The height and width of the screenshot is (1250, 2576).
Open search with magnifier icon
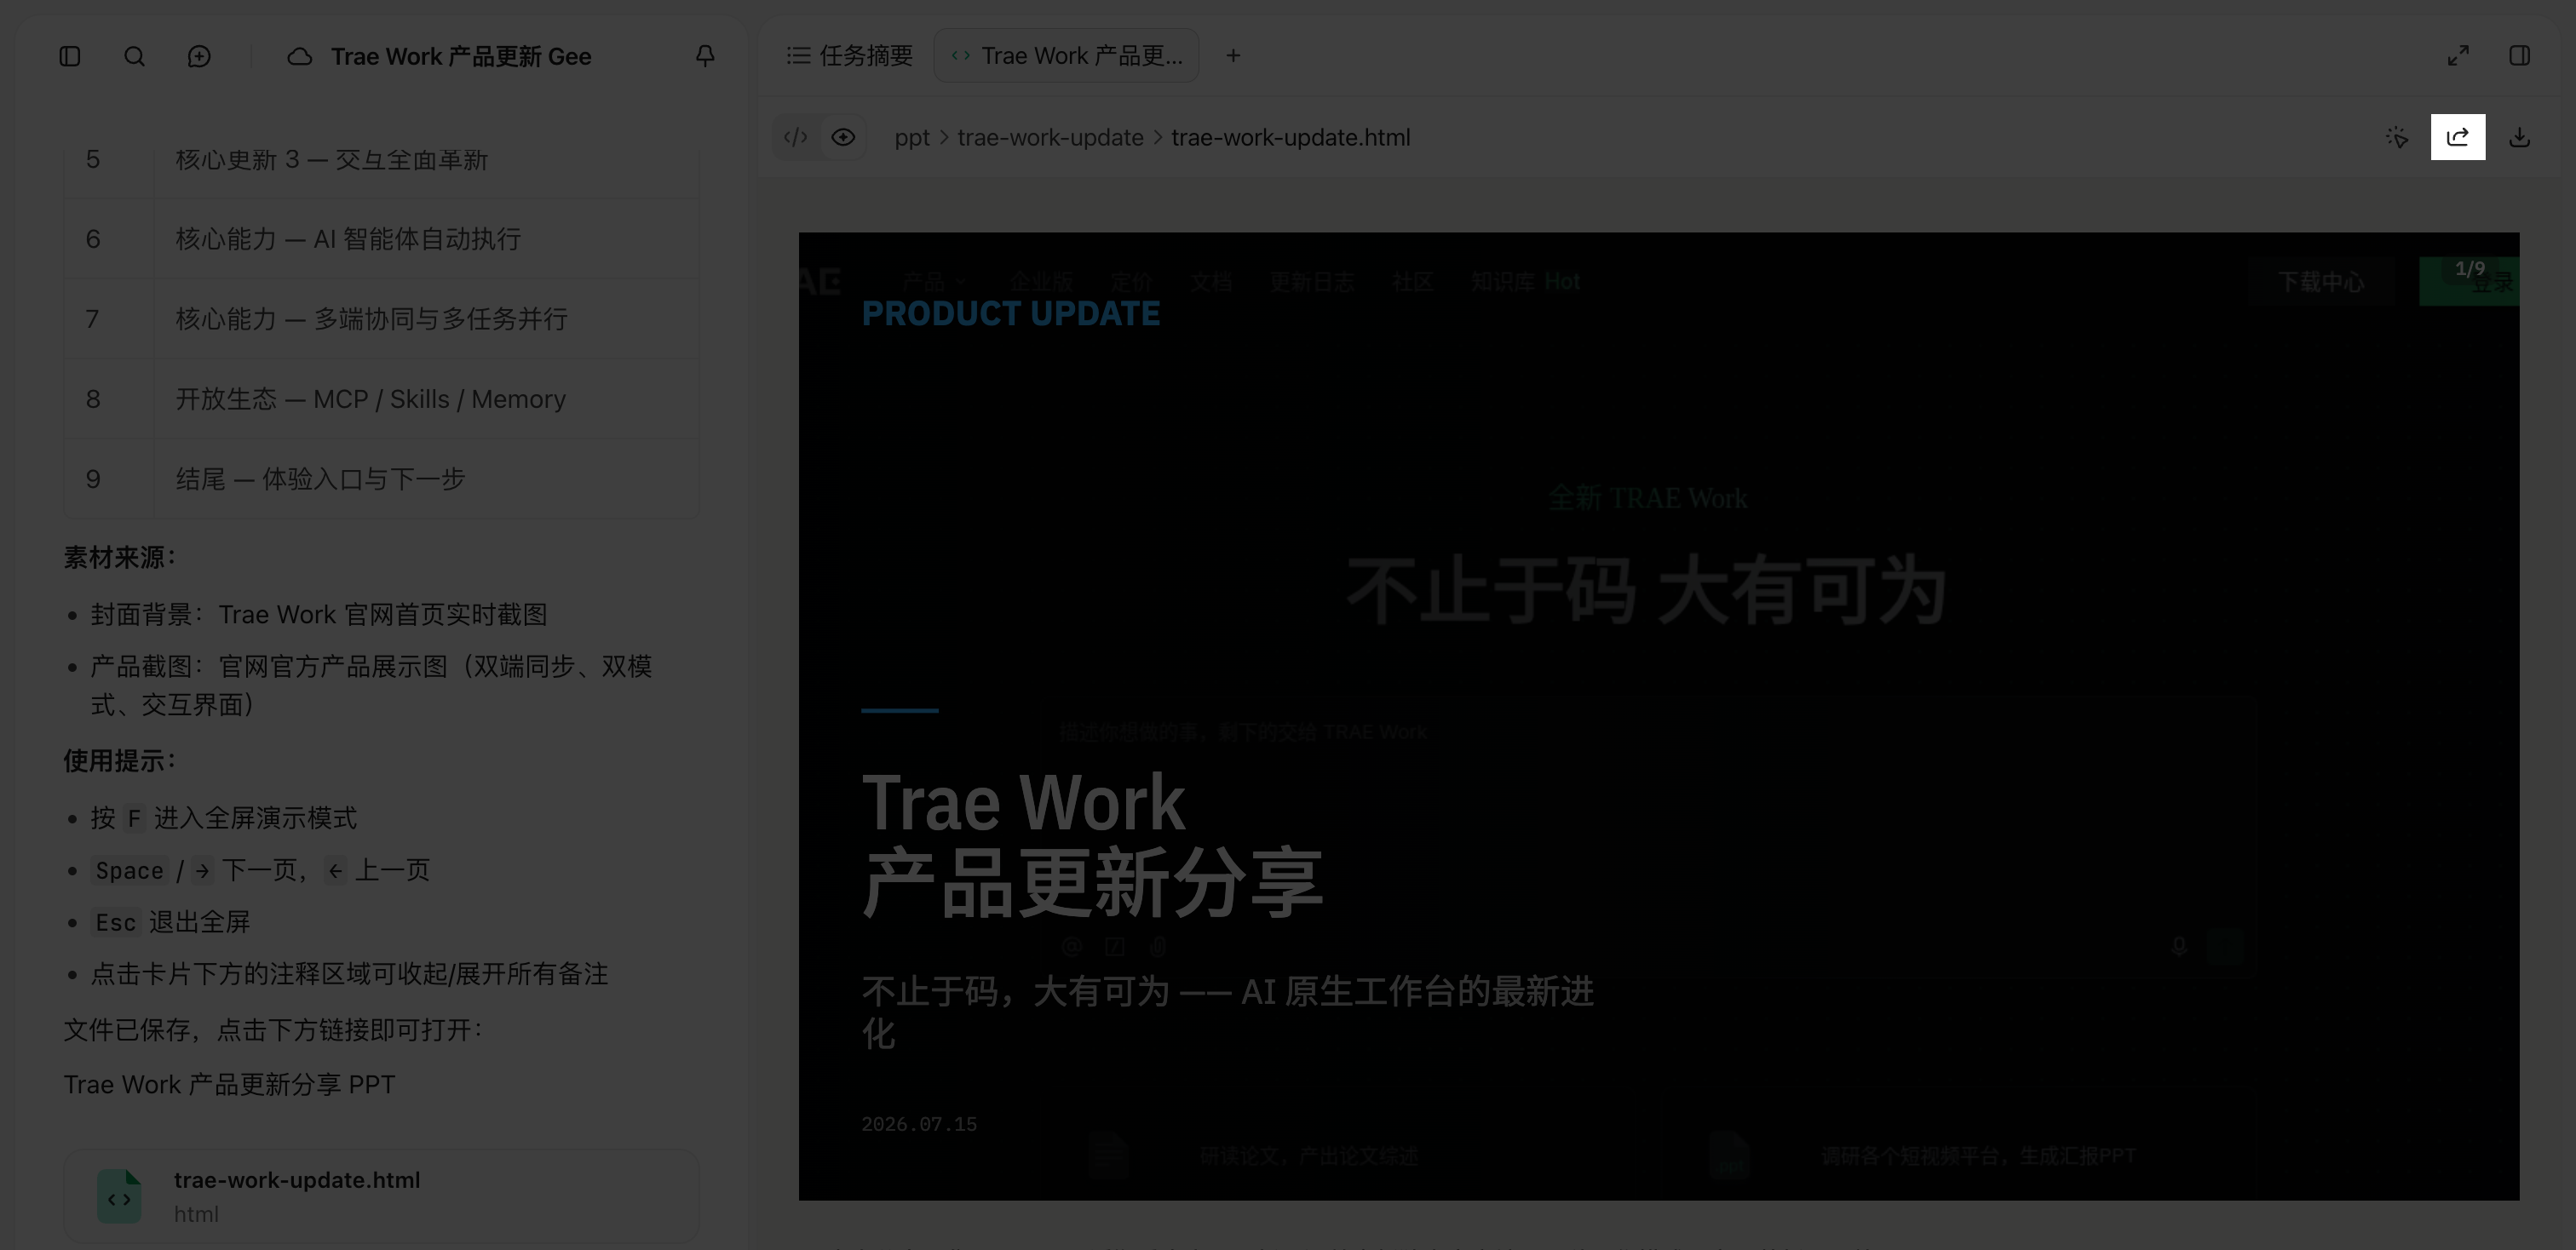(134, 56)
